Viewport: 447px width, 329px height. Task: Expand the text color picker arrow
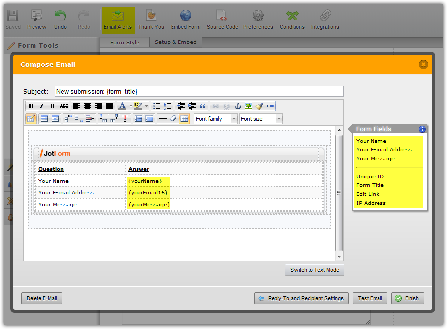click(130, 106)
